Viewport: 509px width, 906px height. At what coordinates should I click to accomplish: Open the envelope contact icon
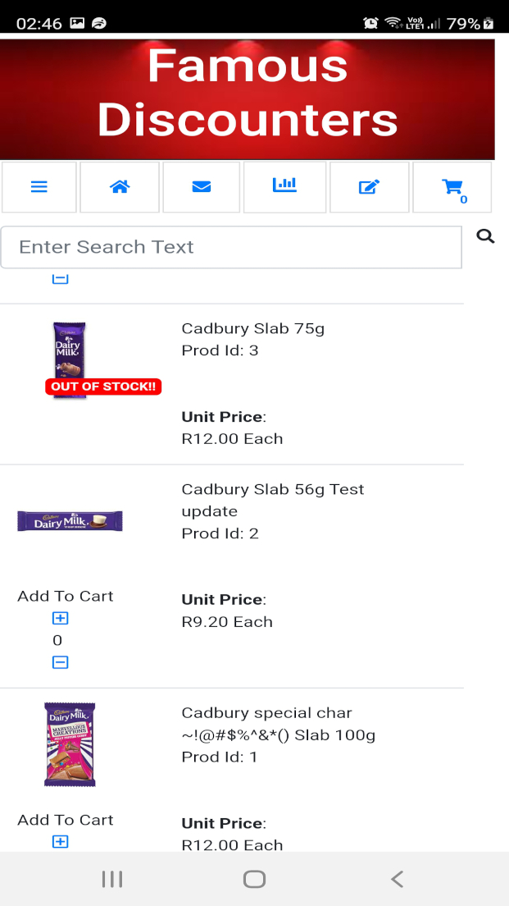[x=202, y=187]
